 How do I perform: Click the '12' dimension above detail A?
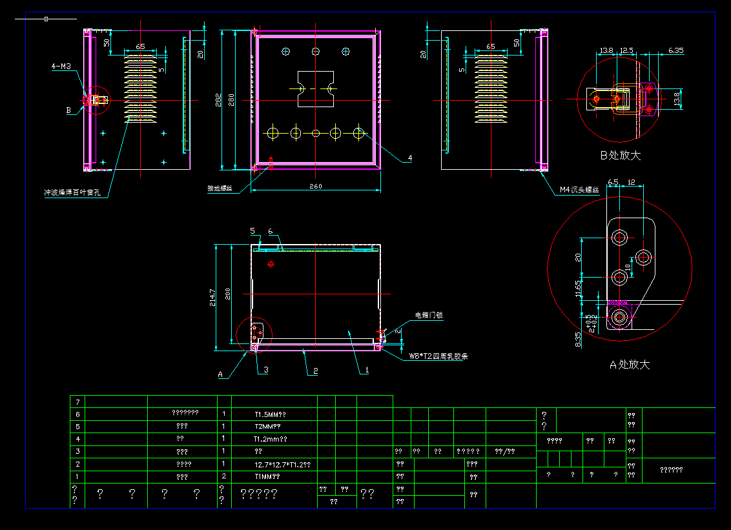[632, 182]
